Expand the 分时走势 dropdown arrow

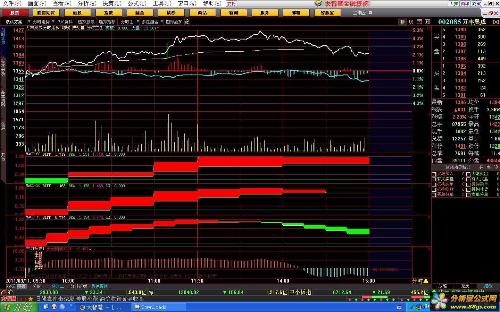pyautogui.click(x=53, y=21)
